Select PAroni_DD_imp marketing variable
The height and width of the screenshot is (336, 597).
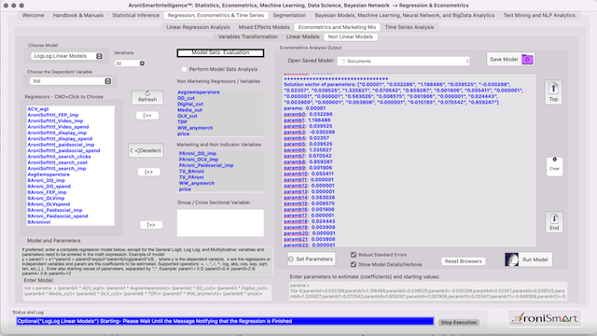pyautogui.click(x=198, y=153)
